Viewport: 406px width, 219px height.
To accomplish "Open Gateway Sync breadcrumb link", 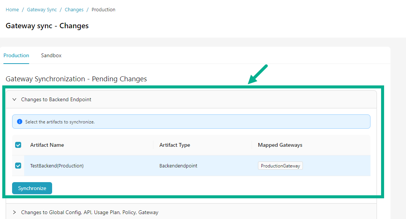I will (x=42, y=10).
